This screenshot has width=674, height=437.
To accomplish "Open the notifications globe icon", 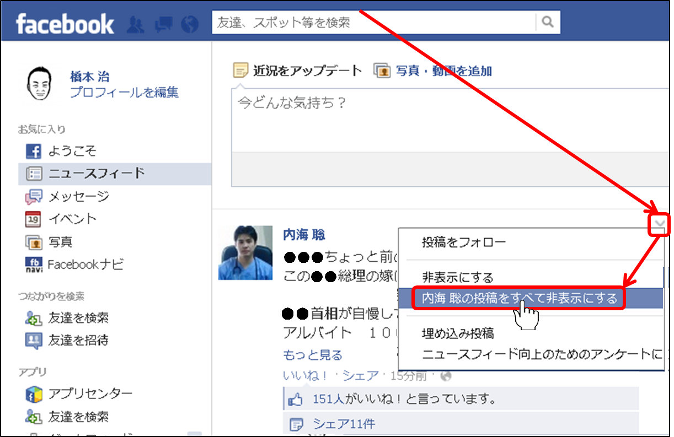I will (189, 24).
